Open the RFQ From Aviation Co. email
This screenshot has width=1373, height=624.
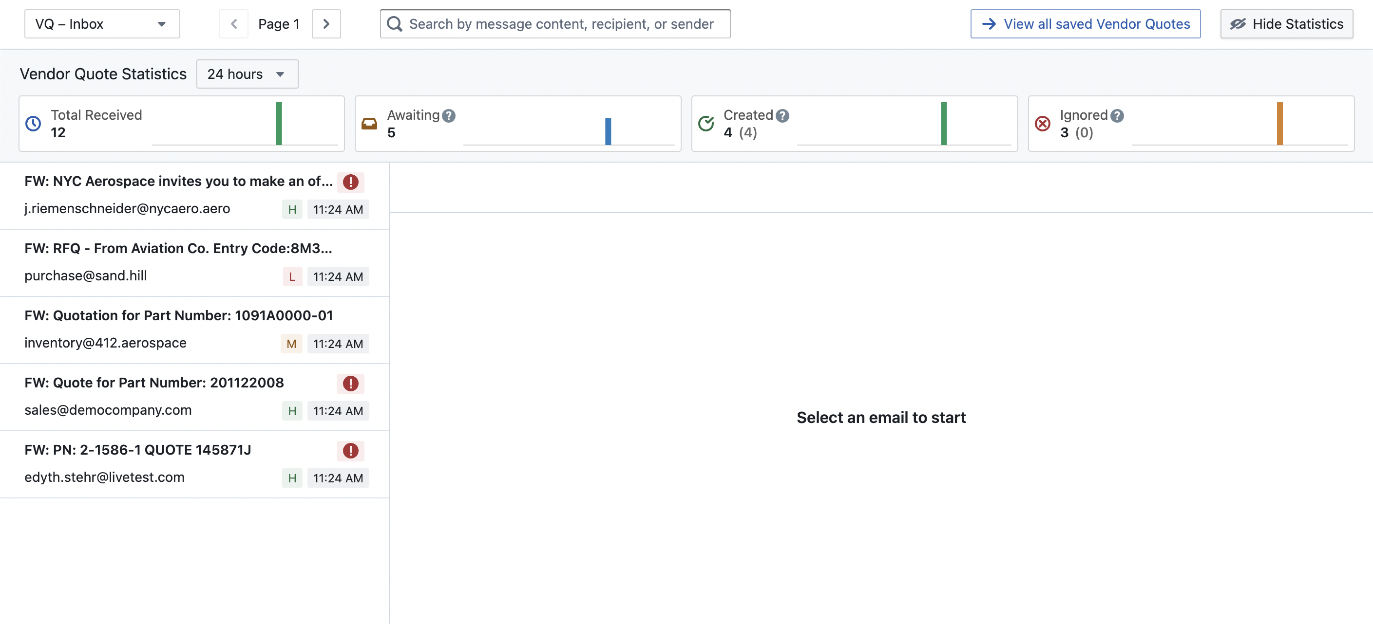[x=194, y=262]
